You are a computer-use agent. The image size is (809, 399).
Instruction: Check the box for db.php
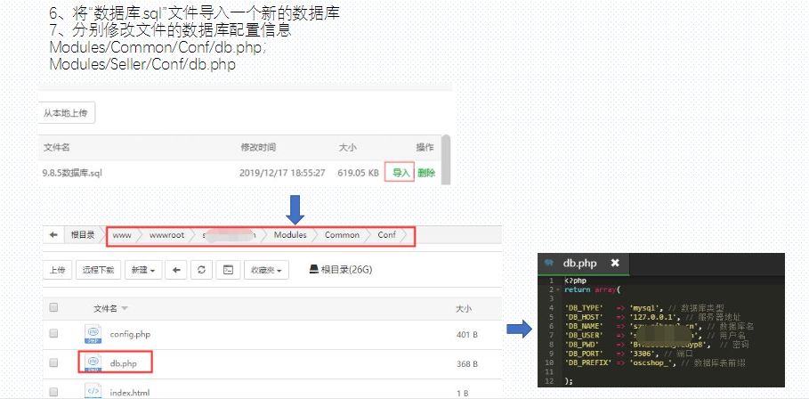click(x=53, y=362)
